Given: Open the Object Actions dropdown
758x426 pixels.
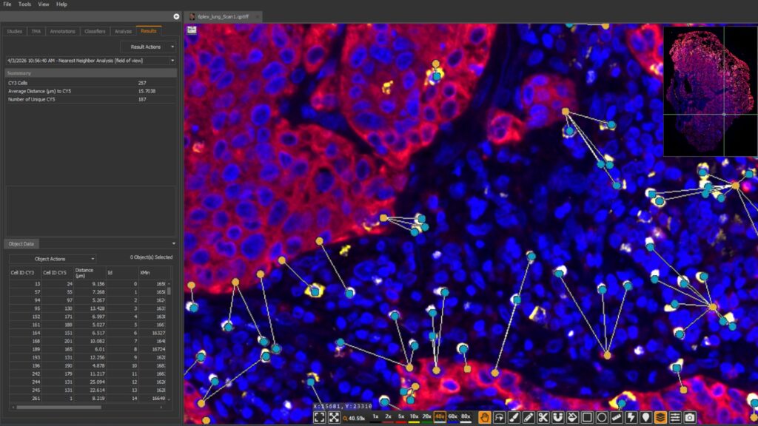Looking at the screenshot, I should coord(52,259).
